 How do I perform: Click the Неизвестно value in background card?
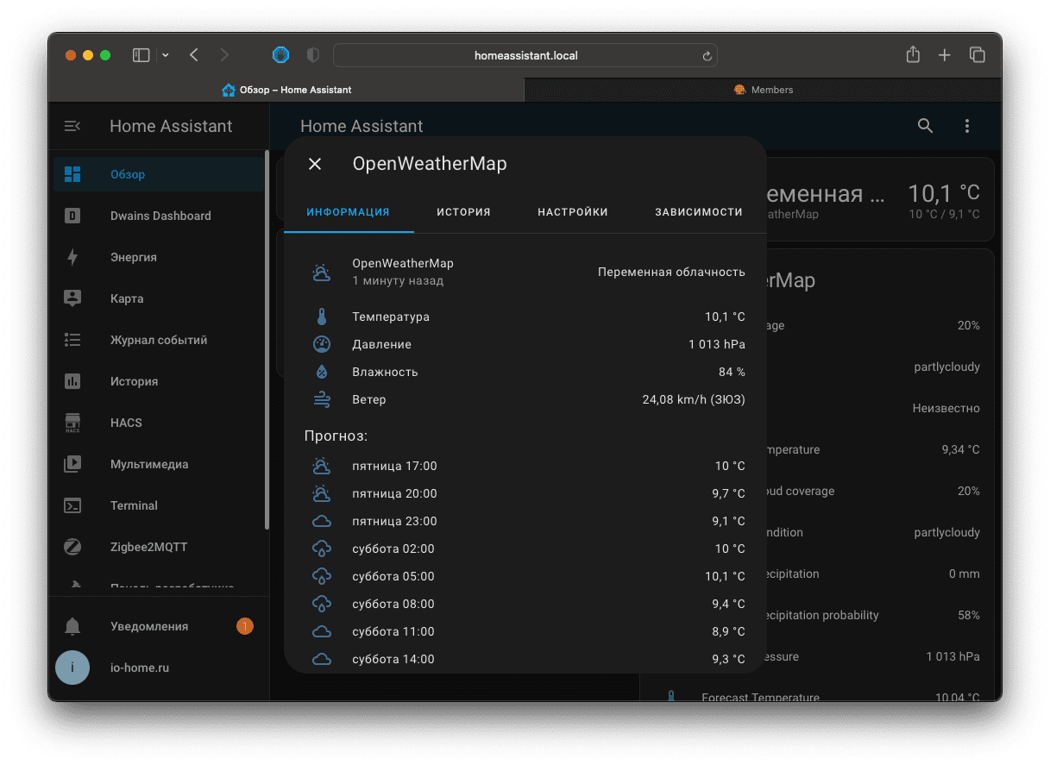946,408
